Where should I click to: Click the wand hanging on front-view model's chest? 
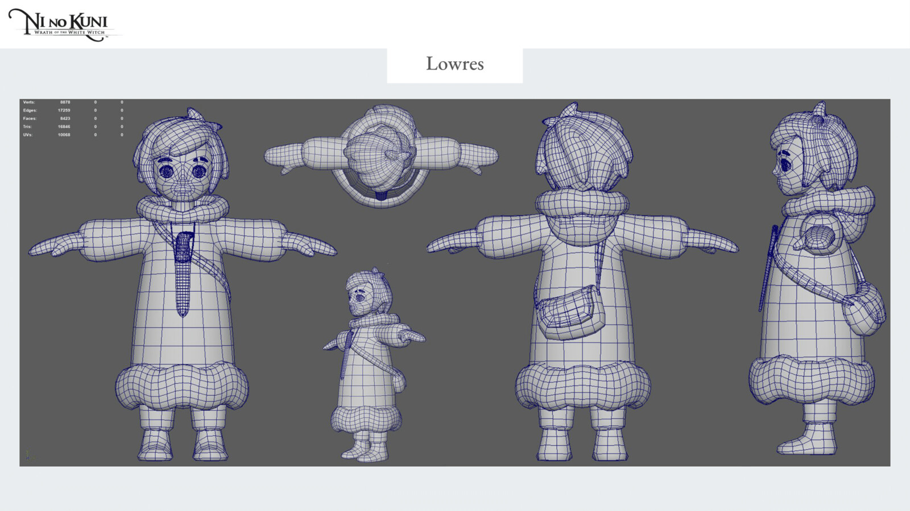click(x=183, y=274)
